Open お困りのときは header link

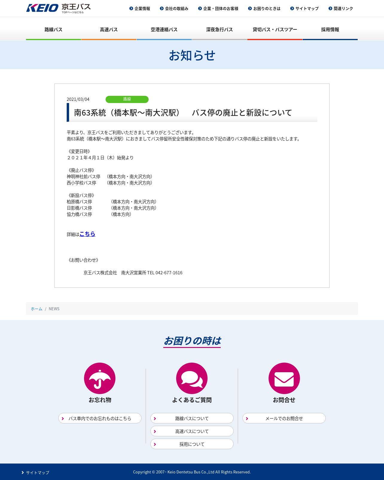click(267, 9)
